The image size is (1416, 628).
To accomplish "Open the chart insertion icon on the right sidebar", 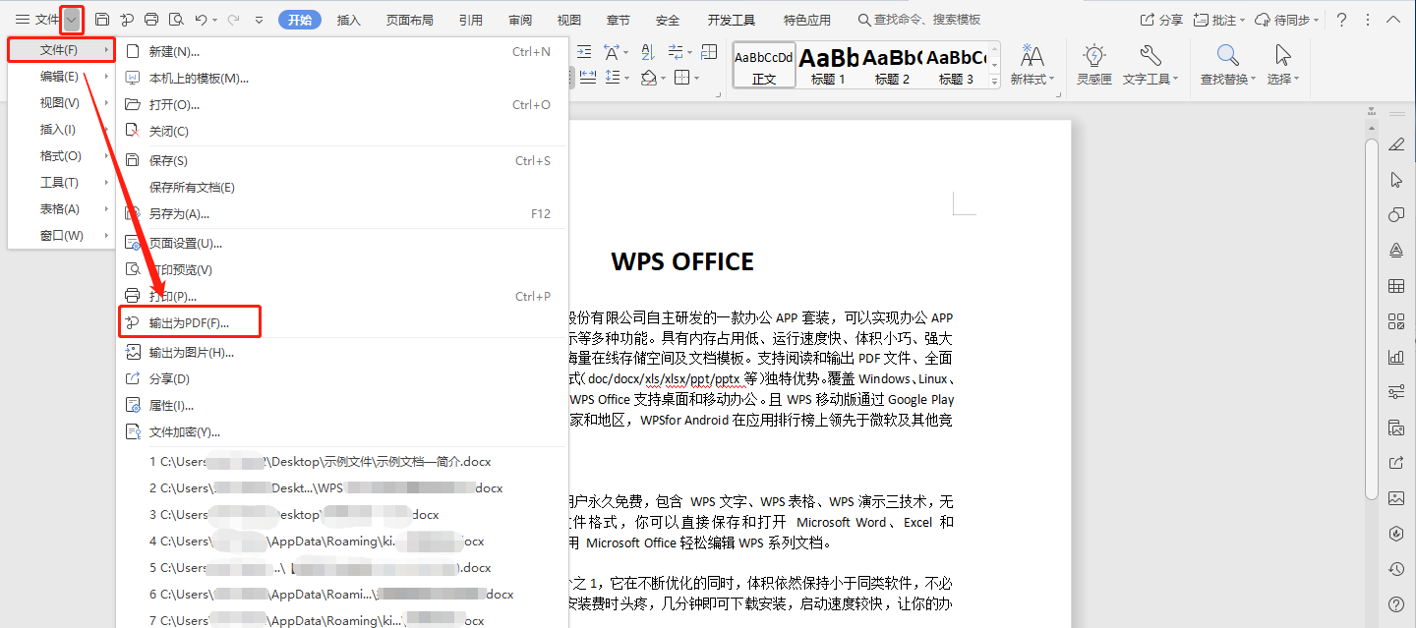I will (1397, 356).
